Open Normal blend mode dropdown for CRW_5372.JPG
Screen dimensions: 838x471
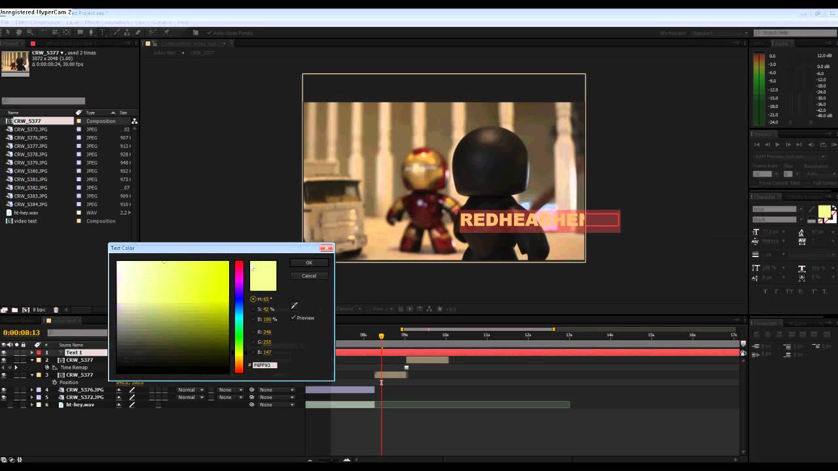pyautogui.click(x=191, y=397)
